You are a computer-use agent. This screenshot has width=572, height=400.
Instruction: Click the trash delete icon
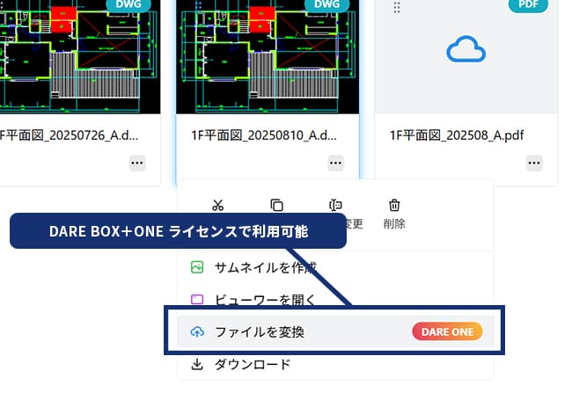point(394,206)
